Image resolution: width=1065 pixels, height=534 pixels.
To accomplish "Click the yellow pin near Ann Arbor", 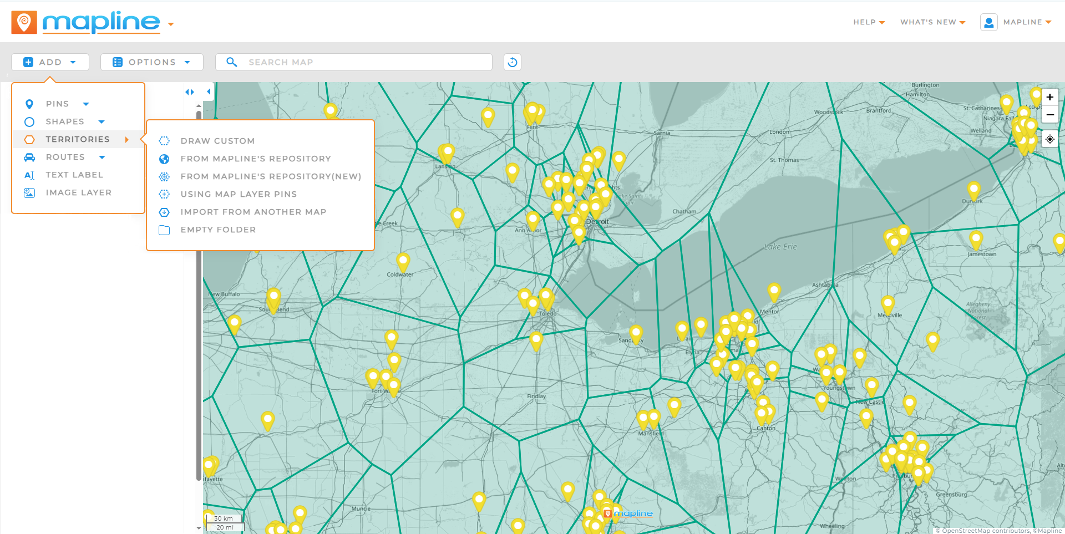I will [x=533, y=221].
